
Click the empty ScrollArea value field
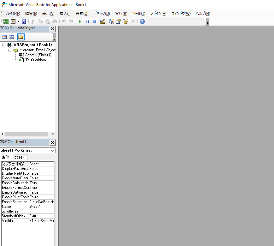coord(41,211)
